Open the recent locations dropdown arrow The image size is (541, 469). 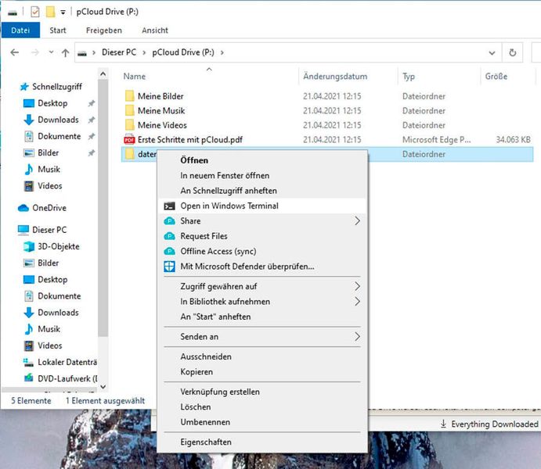click(x=51, y=52)
